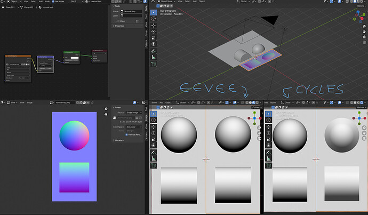Select the Move tool in Eevee viewport
Screen dimensions: 368x215
(154, 127)
